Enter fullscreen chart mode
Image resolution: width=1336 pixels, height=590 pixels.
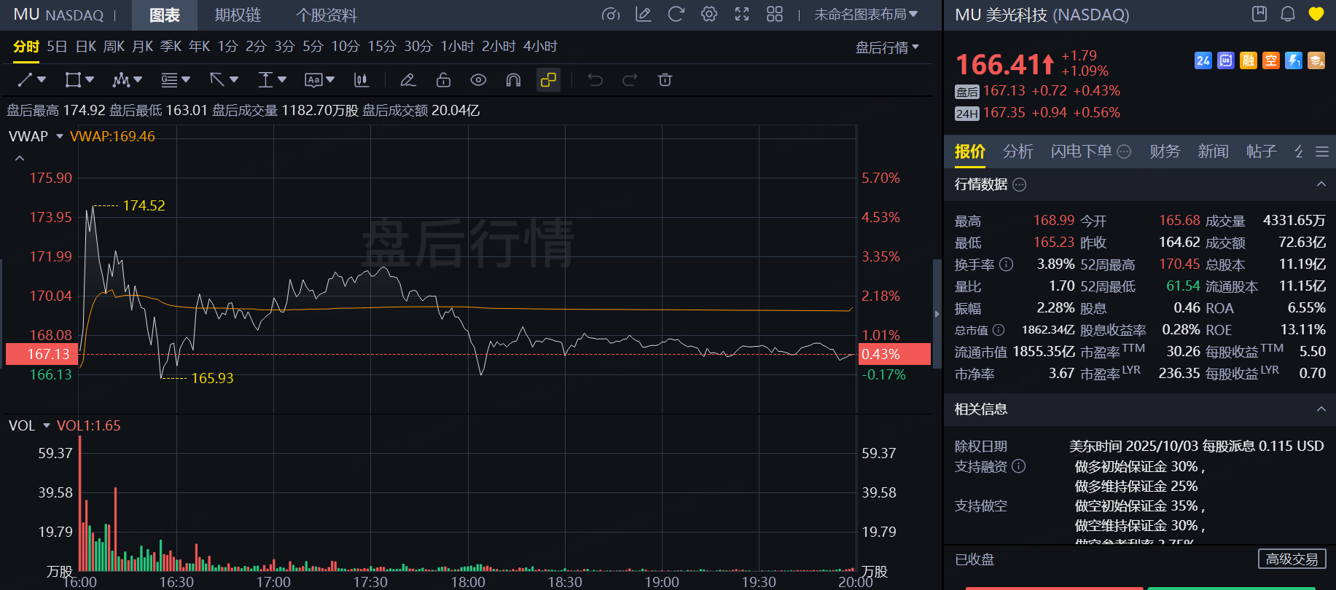742,15
